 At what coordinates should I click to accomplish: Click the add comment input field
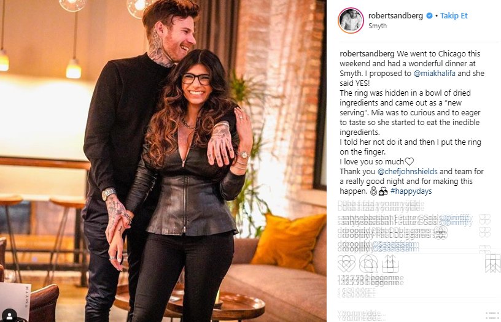point(409,315)
